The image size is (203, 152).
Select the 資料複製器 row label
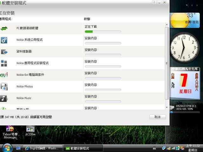(24, 51)
